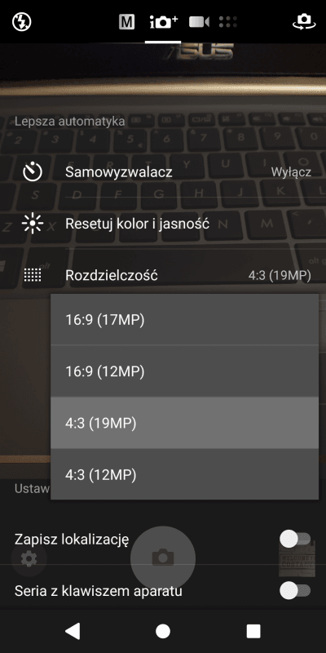
Task: Open the Samowyzwalacz Wyłącz value
Action: 291,172
